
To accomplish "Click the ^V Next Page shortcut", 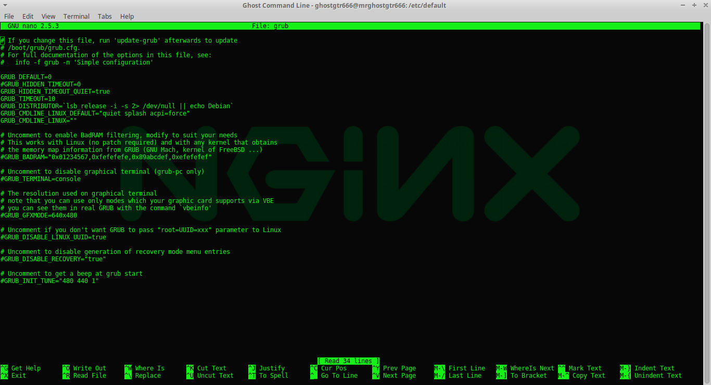I will [394, 376].
